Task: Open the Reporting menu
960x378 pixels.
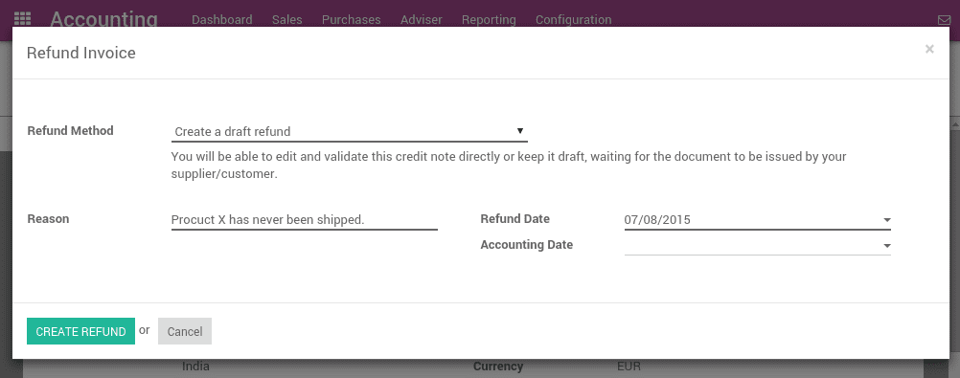Action: click(489, 19)
